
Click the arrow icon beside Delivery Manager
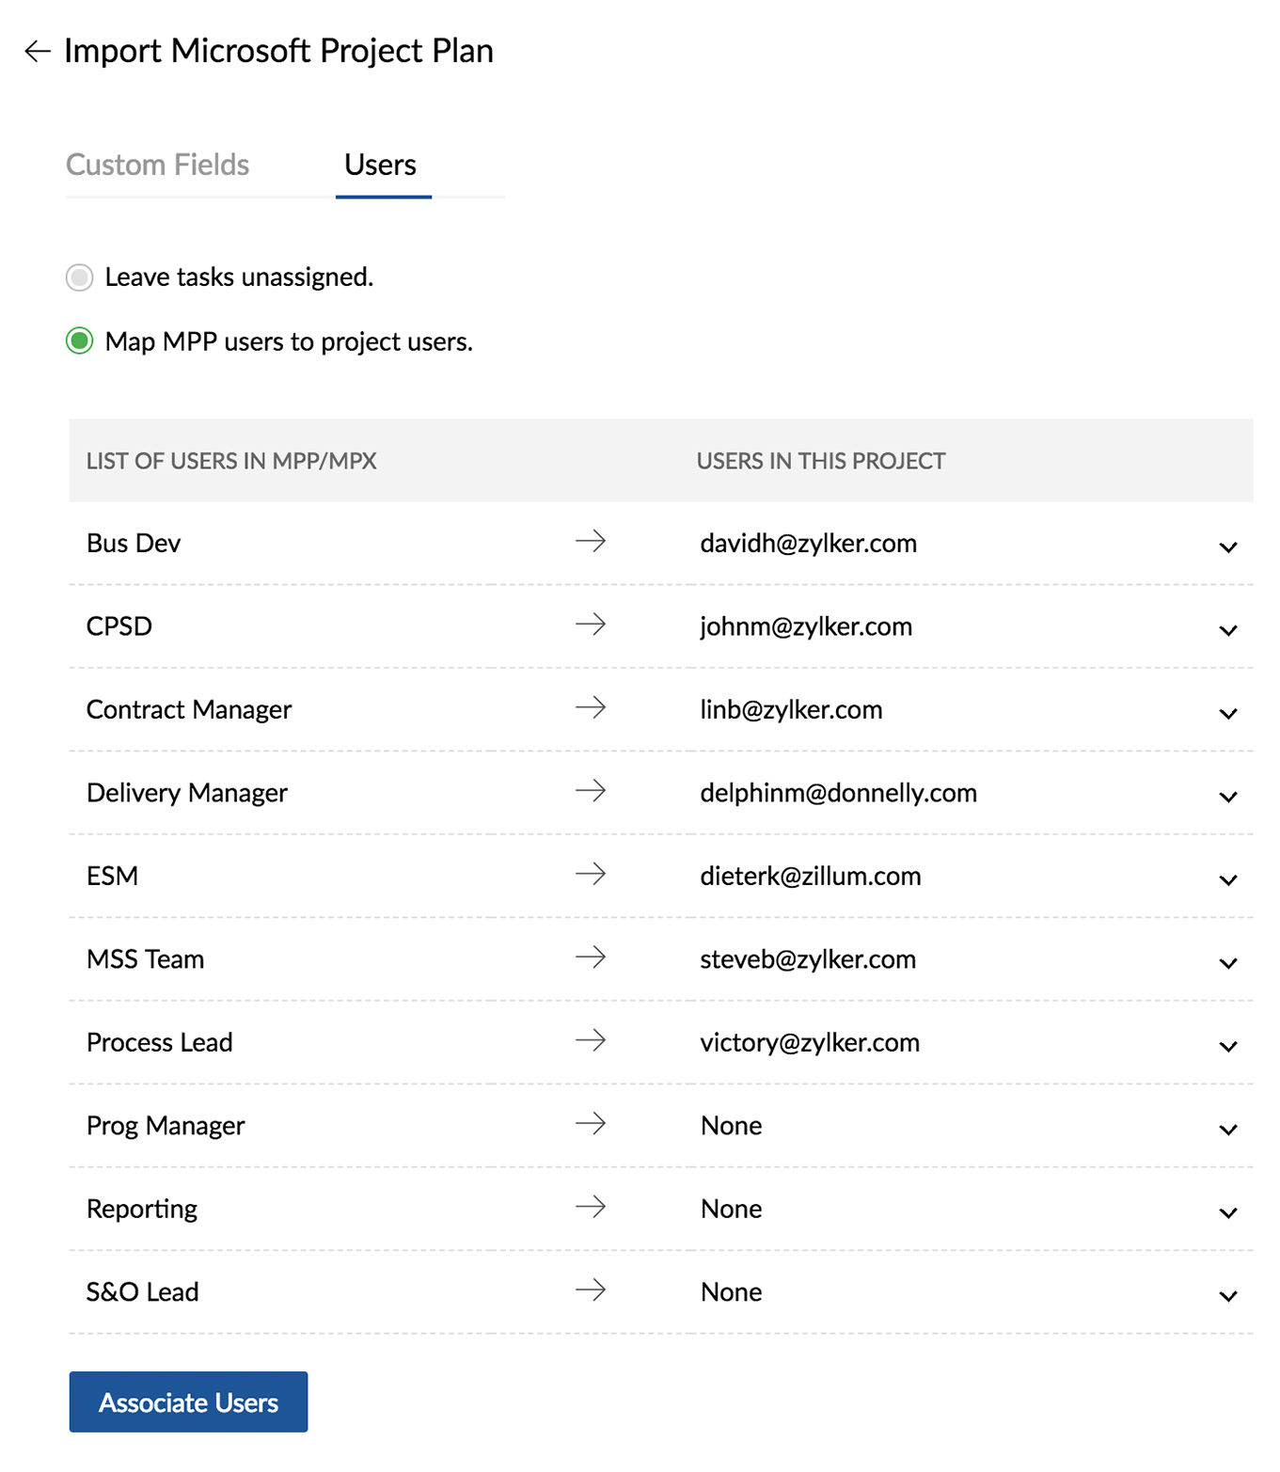click(x=591, y=790)
